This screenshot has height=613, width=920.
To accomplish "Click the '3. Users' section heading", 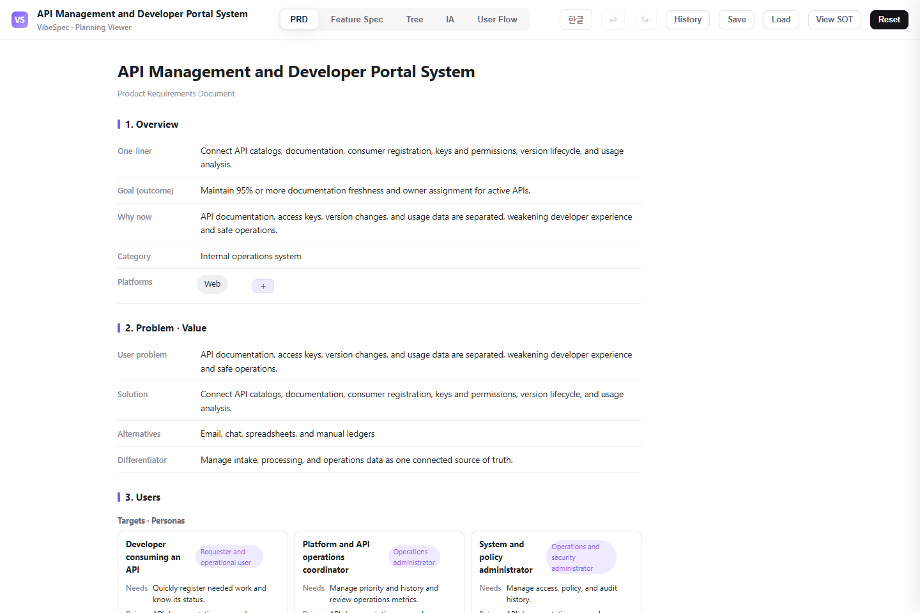I will [143, 497].
